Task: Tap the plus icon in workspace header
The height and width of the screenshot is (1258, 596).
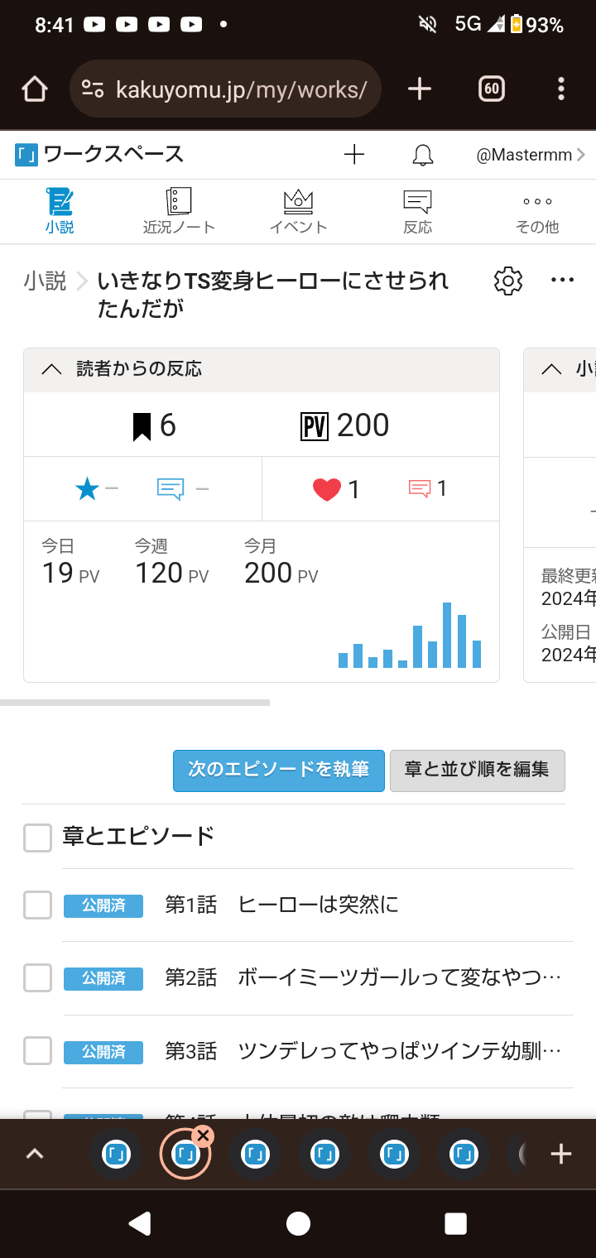Action: coord(354,155)
